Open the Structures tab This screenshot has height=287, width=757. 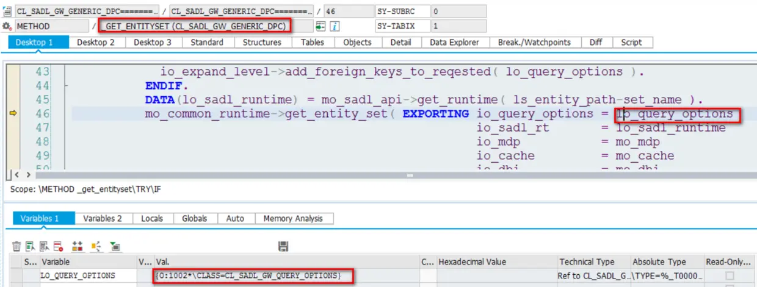[x=262, y=42]
